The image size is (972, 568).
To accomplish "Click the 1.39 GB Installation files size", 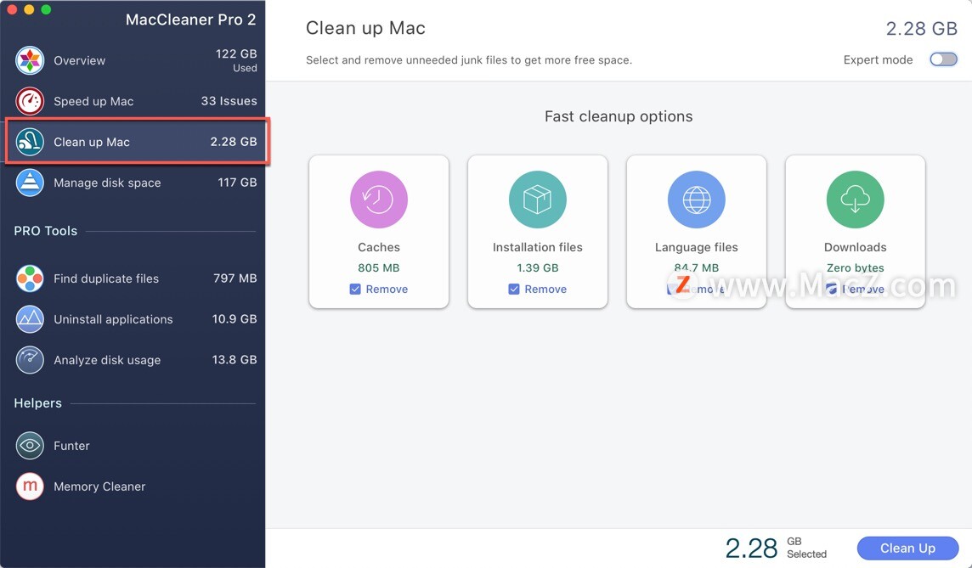I will 538,267.
